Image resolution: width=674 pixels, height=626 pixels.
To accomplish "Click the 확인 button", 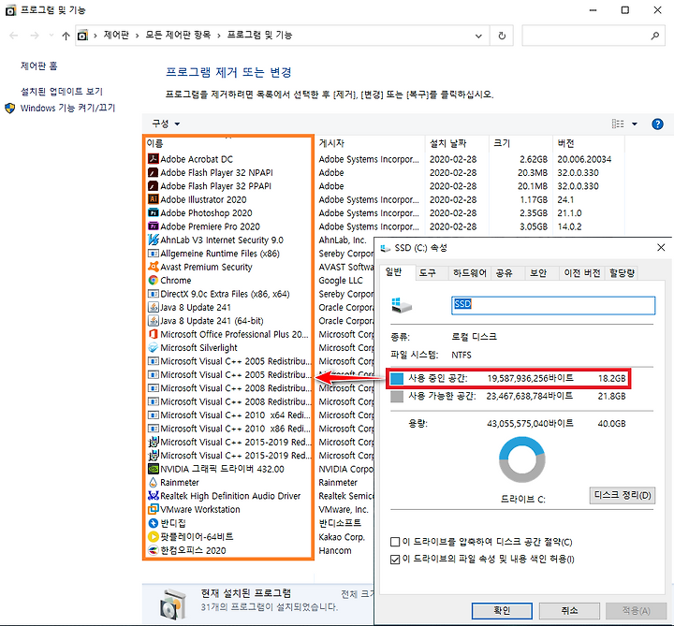I will click(502, 610).
